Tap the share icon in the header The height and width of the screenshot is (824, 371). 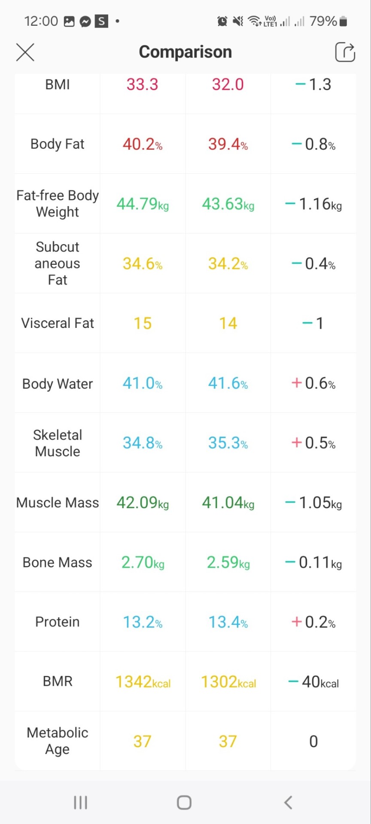[345, 52]
